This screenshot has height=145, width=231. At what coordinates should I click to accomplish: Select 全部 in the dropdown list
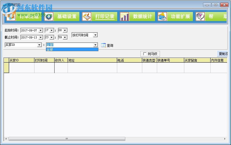point(72,49)
